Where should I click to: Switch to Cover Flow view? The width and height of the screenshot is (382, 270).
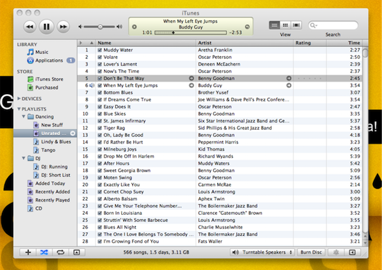[296, 25]
